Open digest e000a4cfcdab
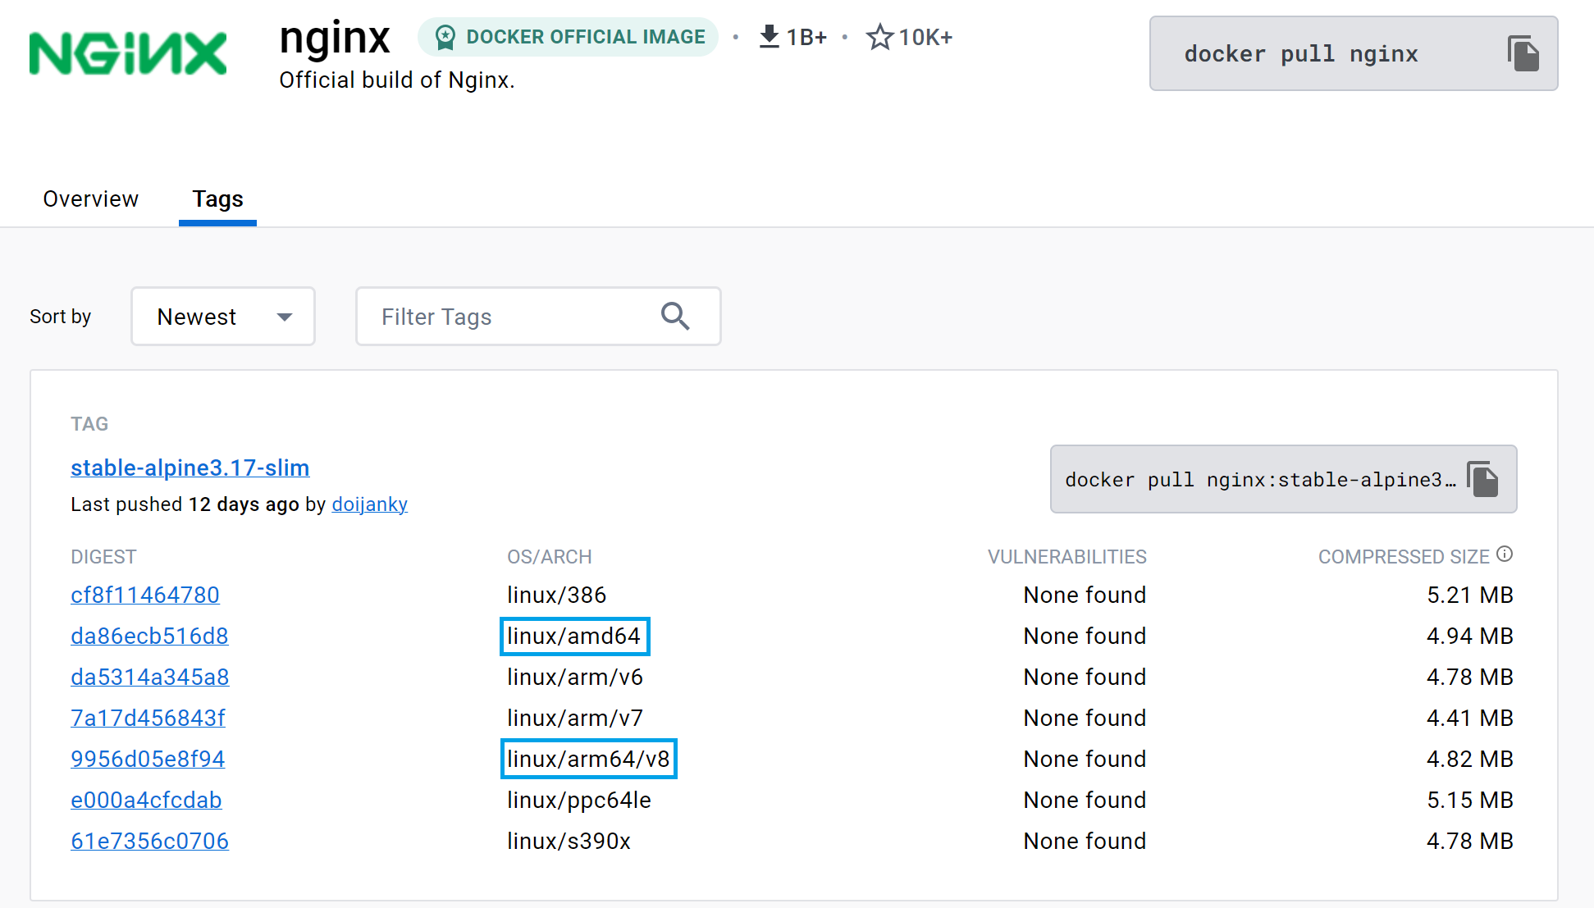This screenshot has height=908, width=1594. pos(146,800)
